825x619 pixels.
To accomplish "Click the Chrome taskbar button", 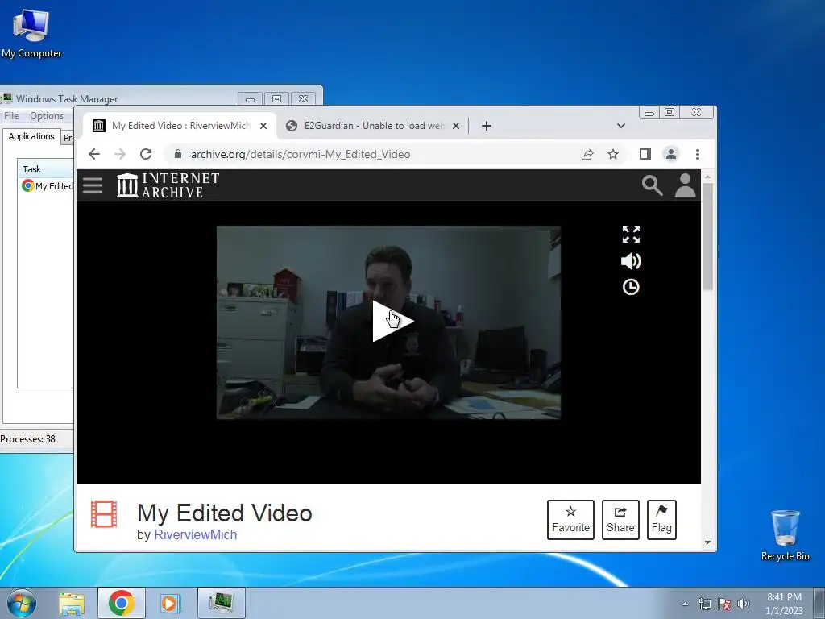I will click(x=122, y=603).
